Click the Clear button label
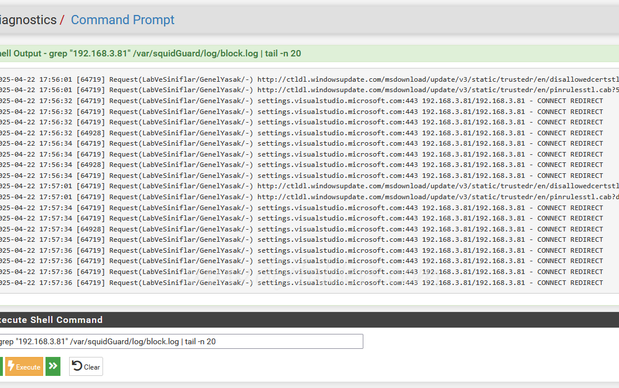Screen dimensions: 619x388 pos(92,367)
